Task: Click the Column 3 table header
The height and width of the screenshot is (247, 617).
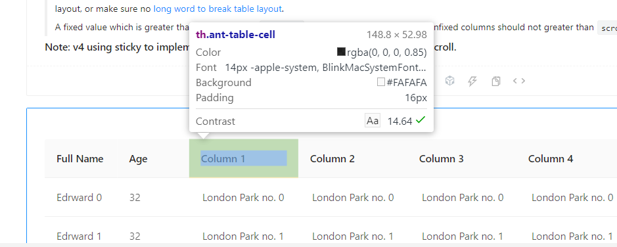Action: point(441,158)
